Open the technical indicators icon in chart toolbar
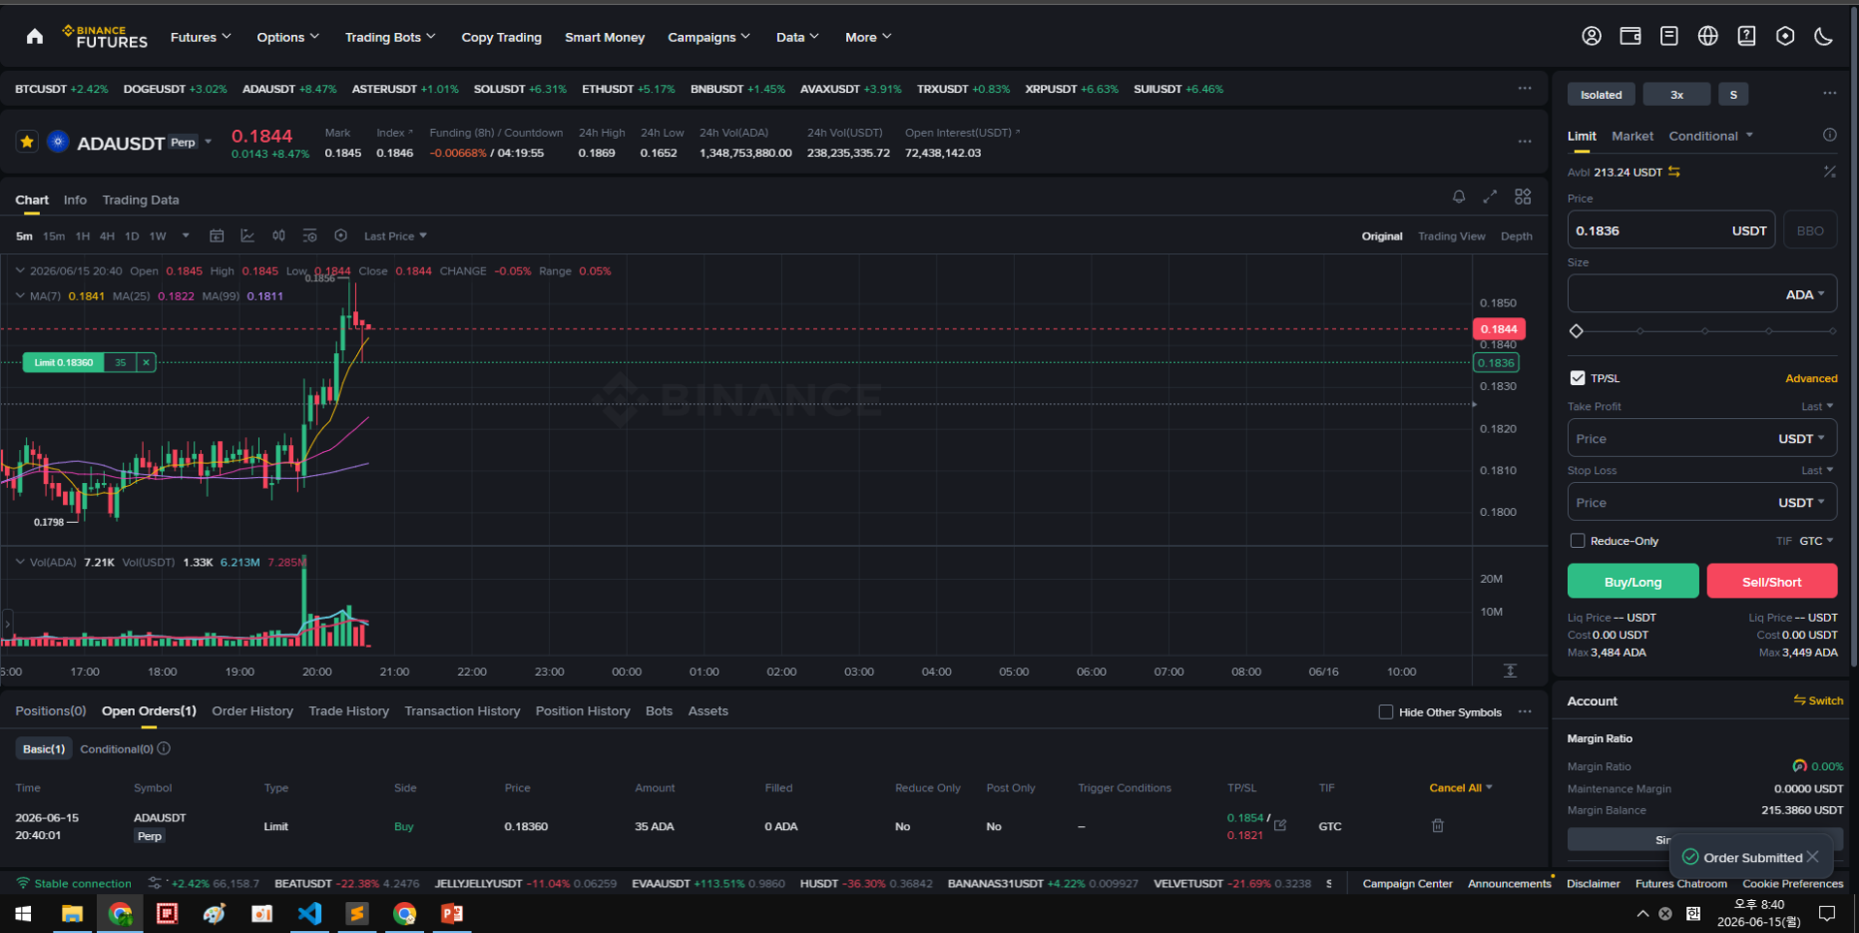The image size is (1859, 933). pyautogui.click(x=247, y=236)
